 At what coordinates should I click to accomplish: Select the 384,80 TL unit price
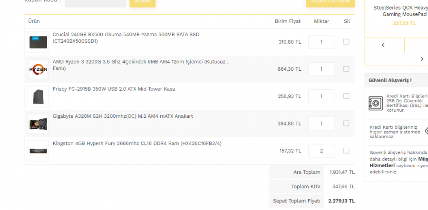coord(289,124)
